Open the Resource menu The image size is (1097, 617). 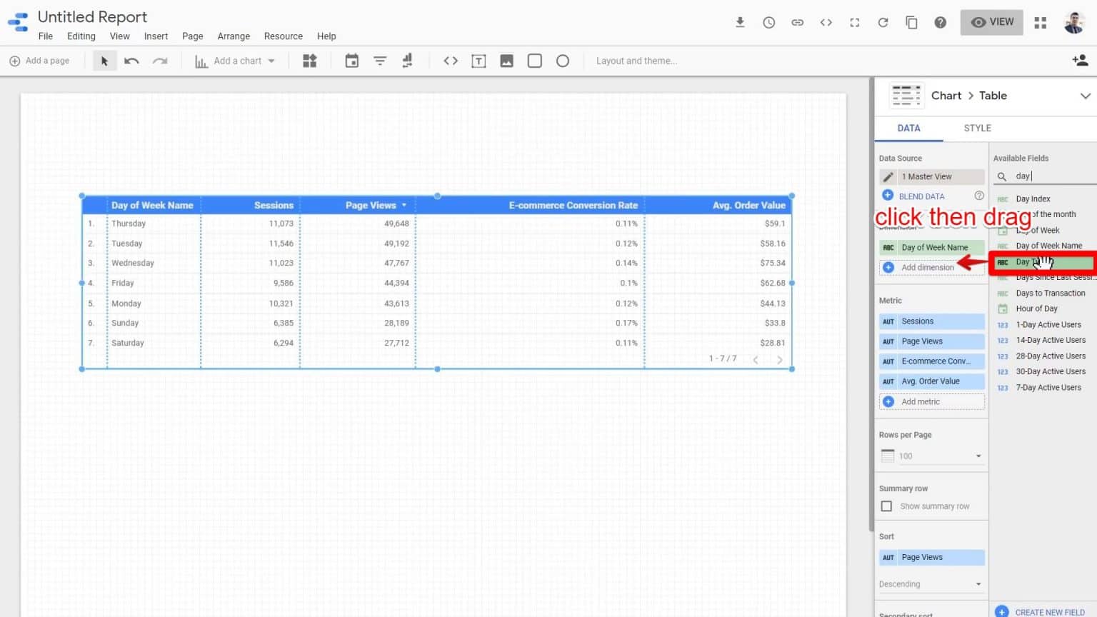pos(283,36)
